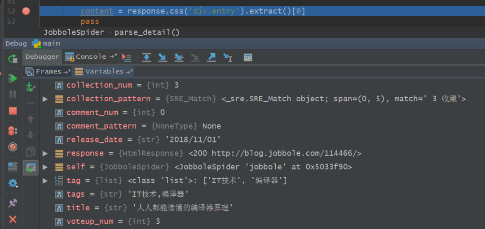
Task: Move watch up with the up arrow
Action: pyautogui.click(x=31, y=119)
